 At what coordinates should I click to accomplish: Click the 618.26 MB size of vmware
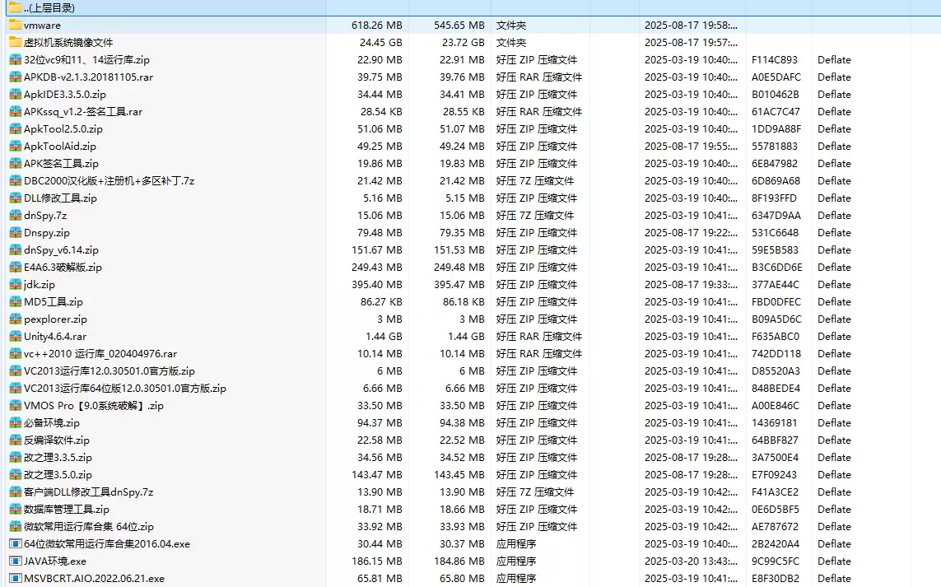click(x=376, y=26)
